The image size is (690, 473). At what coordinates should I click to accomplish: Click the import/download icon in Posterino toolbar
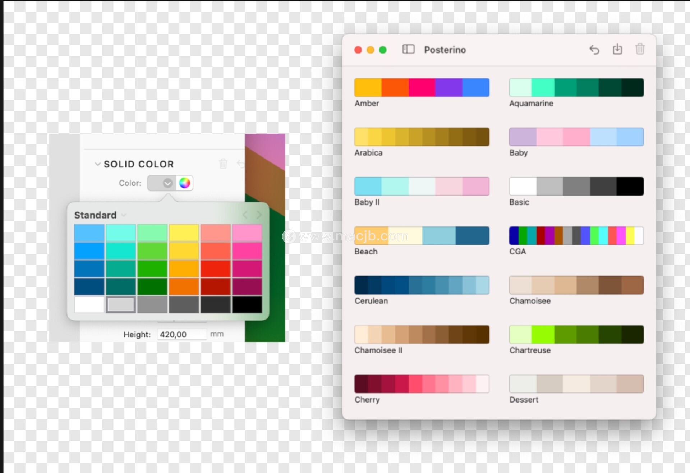[x=617, y=49]
